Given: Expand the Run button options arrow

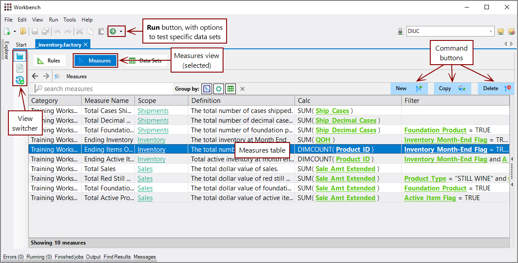Looking at the screenshot, I should point(121,32).
